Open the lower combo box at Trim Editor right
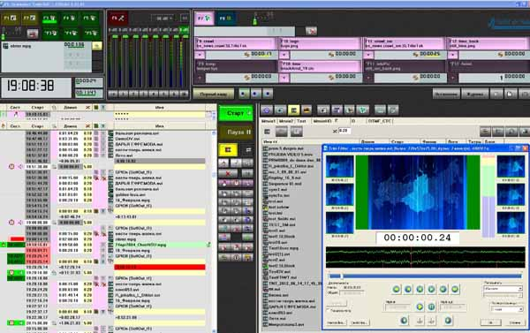 pyautogui.click(x=506, y=309)
